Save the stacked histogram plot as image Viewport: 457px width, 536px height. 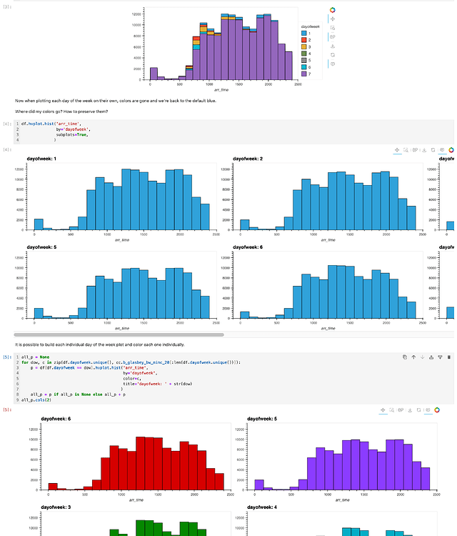tap(333, 46)
